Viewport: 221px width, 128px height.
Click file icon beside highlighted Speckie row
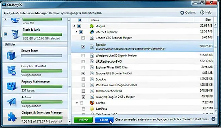pyautogui.click(x=92, y=46)
